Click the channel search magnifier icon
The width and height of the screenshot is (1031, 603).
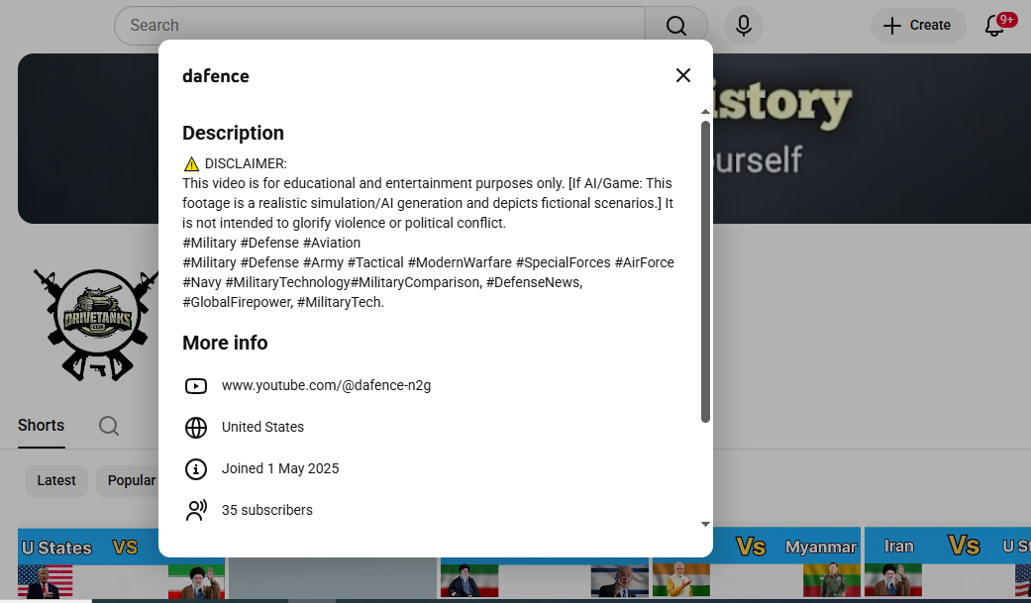click(x=109, y=426)
